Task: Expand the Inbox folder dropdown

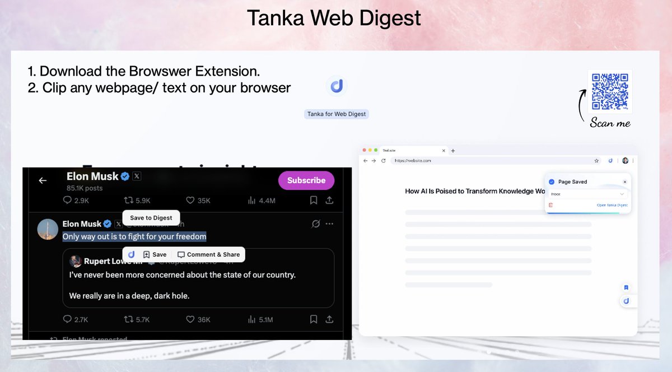Action: pos(588,194)
